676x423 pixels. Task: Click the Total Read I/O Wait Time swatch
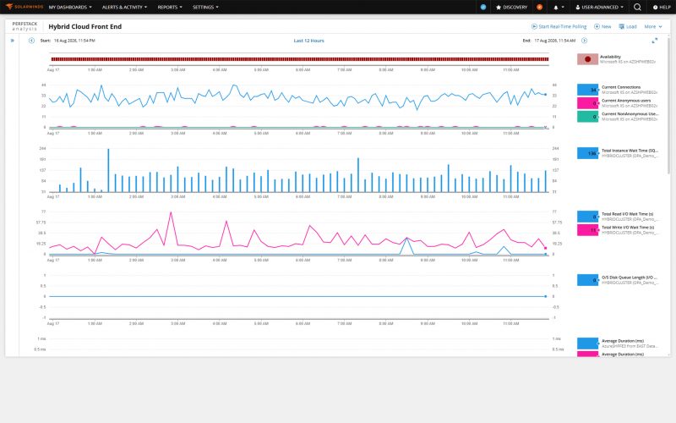pos(587,217)
